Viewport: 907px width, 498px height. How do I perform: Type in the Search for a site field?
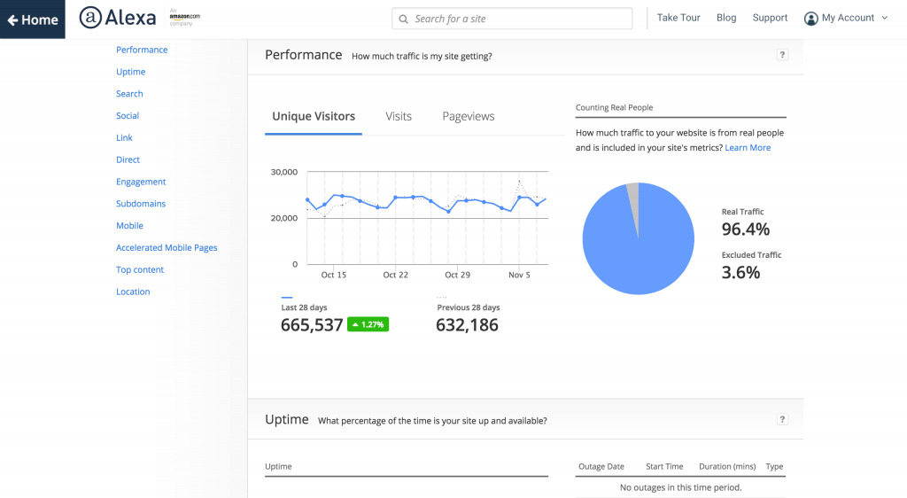tap(518, 19)
